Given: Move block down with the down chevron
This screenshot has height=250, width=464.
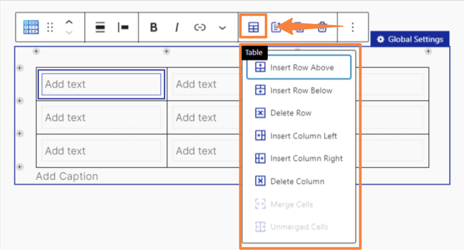Looking at the screenshot, I should point(69,32).
